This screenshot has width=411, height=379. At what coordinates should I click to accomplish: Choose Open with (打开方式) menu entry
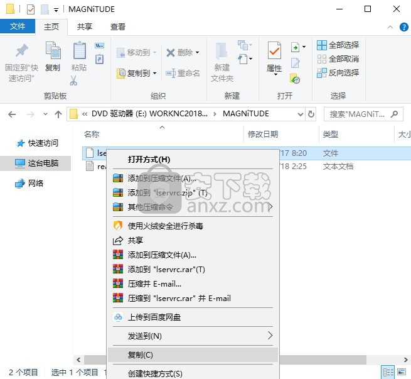(193, 159)
